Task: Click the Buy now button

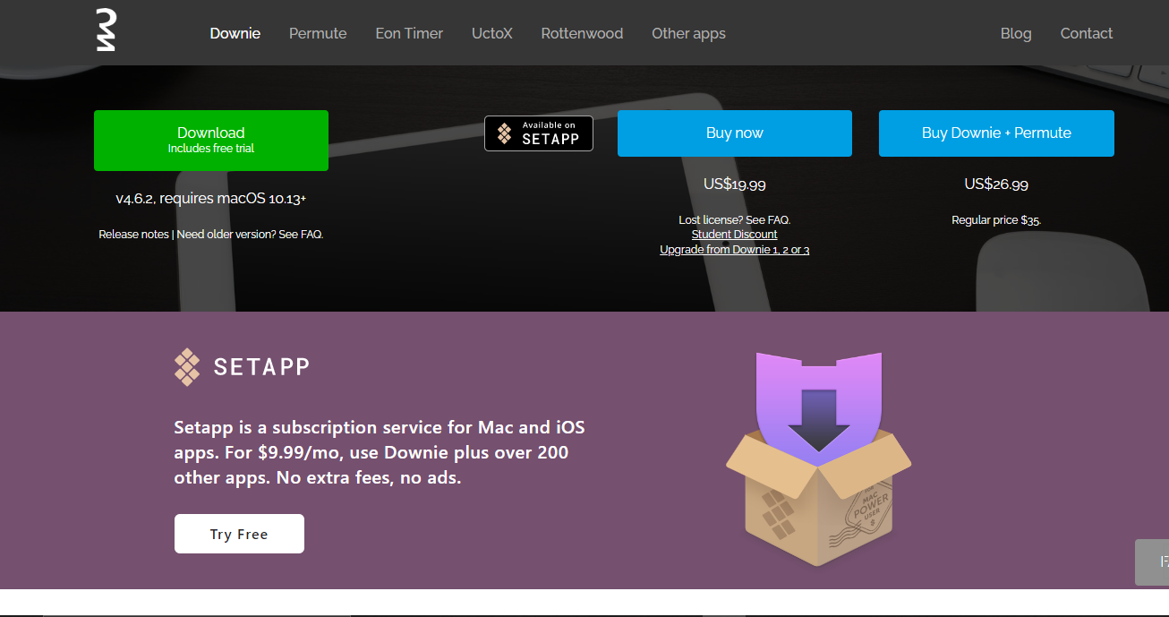Action: click(735, 133)
